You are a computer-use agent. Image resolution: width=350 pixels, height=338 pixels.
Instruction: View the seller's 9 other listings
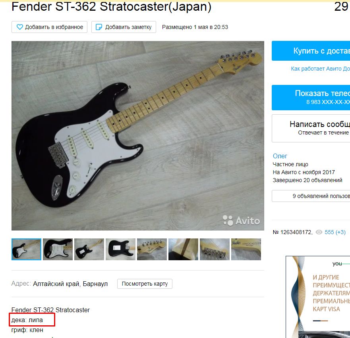click(x=311, y=196)
